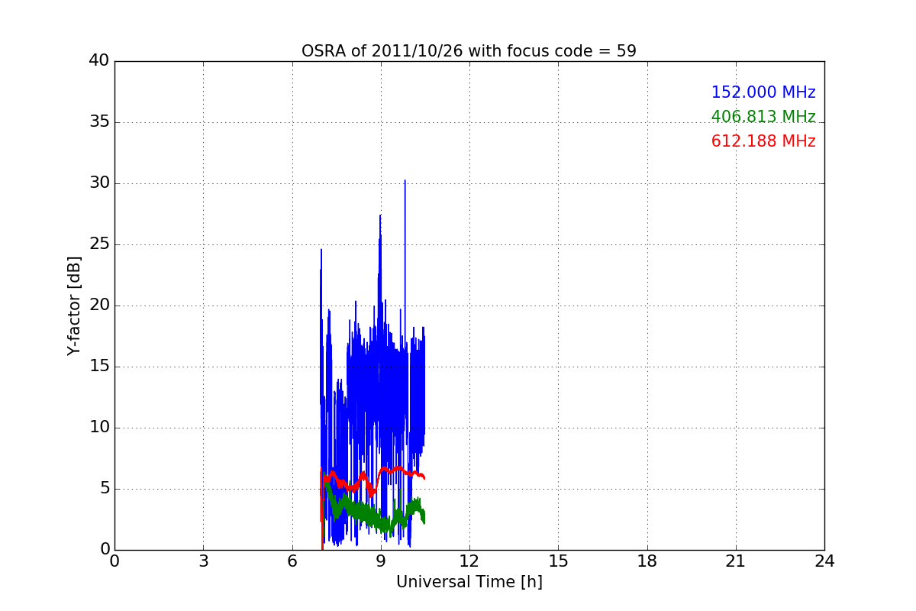Click the plot title 'OSRA of 2011/10/26 with focus code = 59'
The width and height of the screenshot is (916, 611).
469,51
